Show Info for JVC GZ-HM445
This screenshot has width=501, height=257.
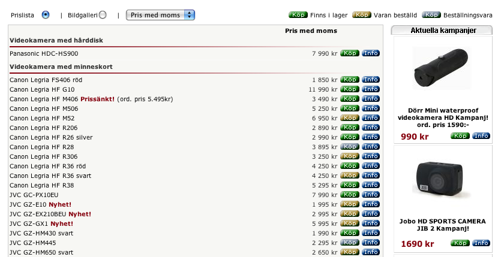pos(371,242)
